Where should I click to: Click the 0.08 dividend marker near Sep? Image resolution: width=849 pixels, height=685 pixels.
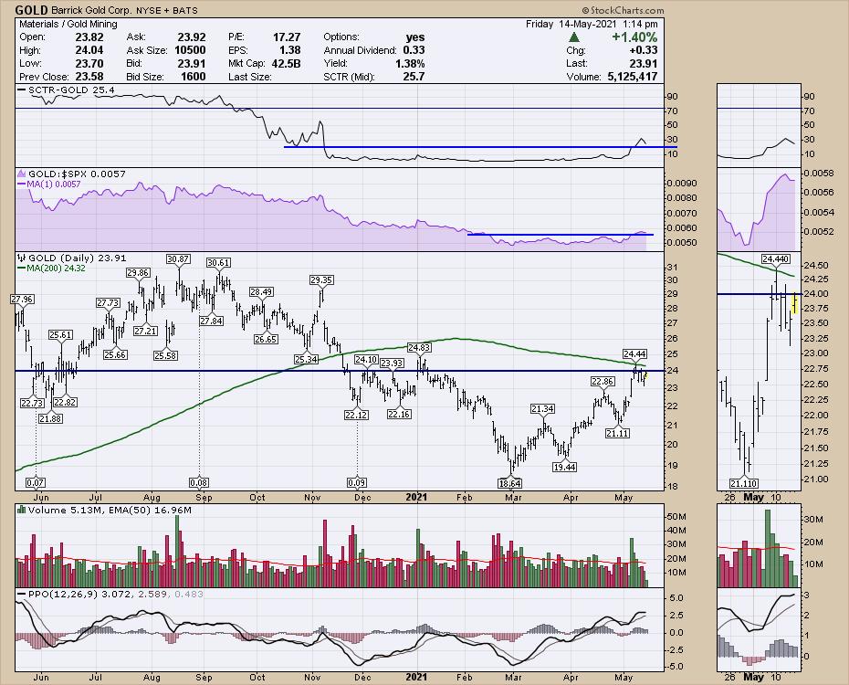tap(199, 482)
